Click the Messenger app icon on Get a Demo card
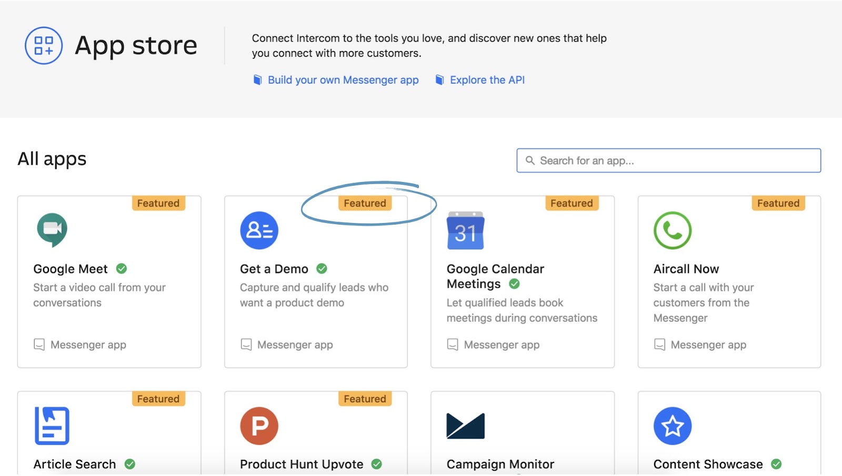 246,345
